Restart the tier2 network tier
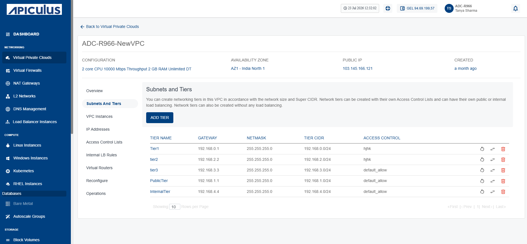527x244 pixels. [x=482, y=159]
